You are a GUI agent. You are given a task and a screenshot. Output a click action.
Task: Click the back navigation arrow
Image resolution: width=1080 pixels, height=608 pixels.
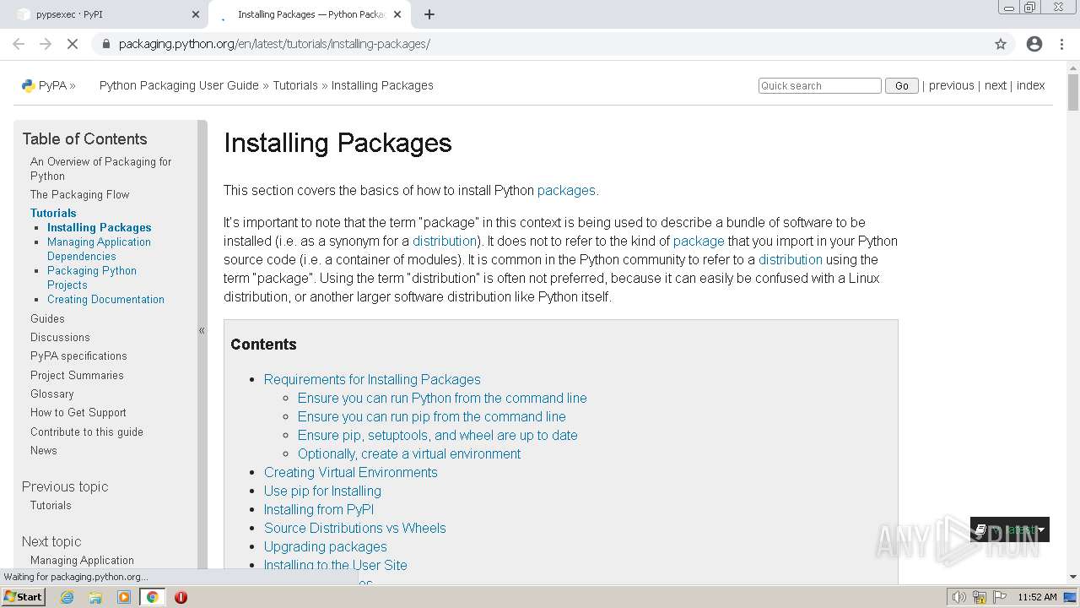coord(19,44)
